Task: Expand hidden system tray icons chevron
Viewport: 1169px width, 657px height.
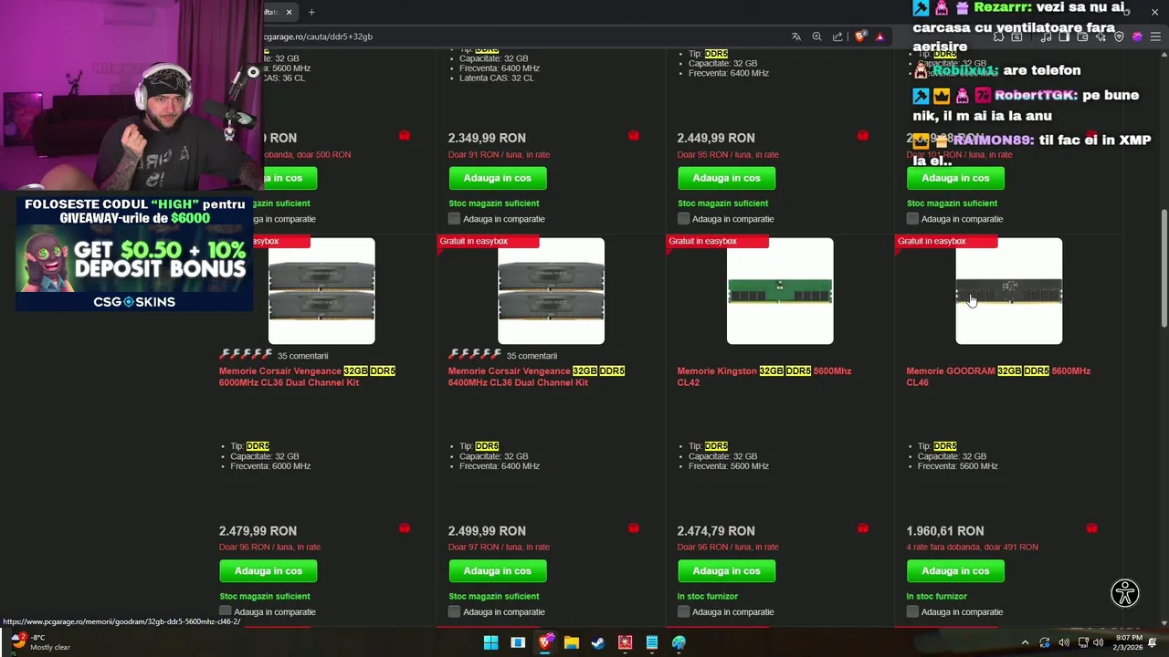Action: point(1025,642)
